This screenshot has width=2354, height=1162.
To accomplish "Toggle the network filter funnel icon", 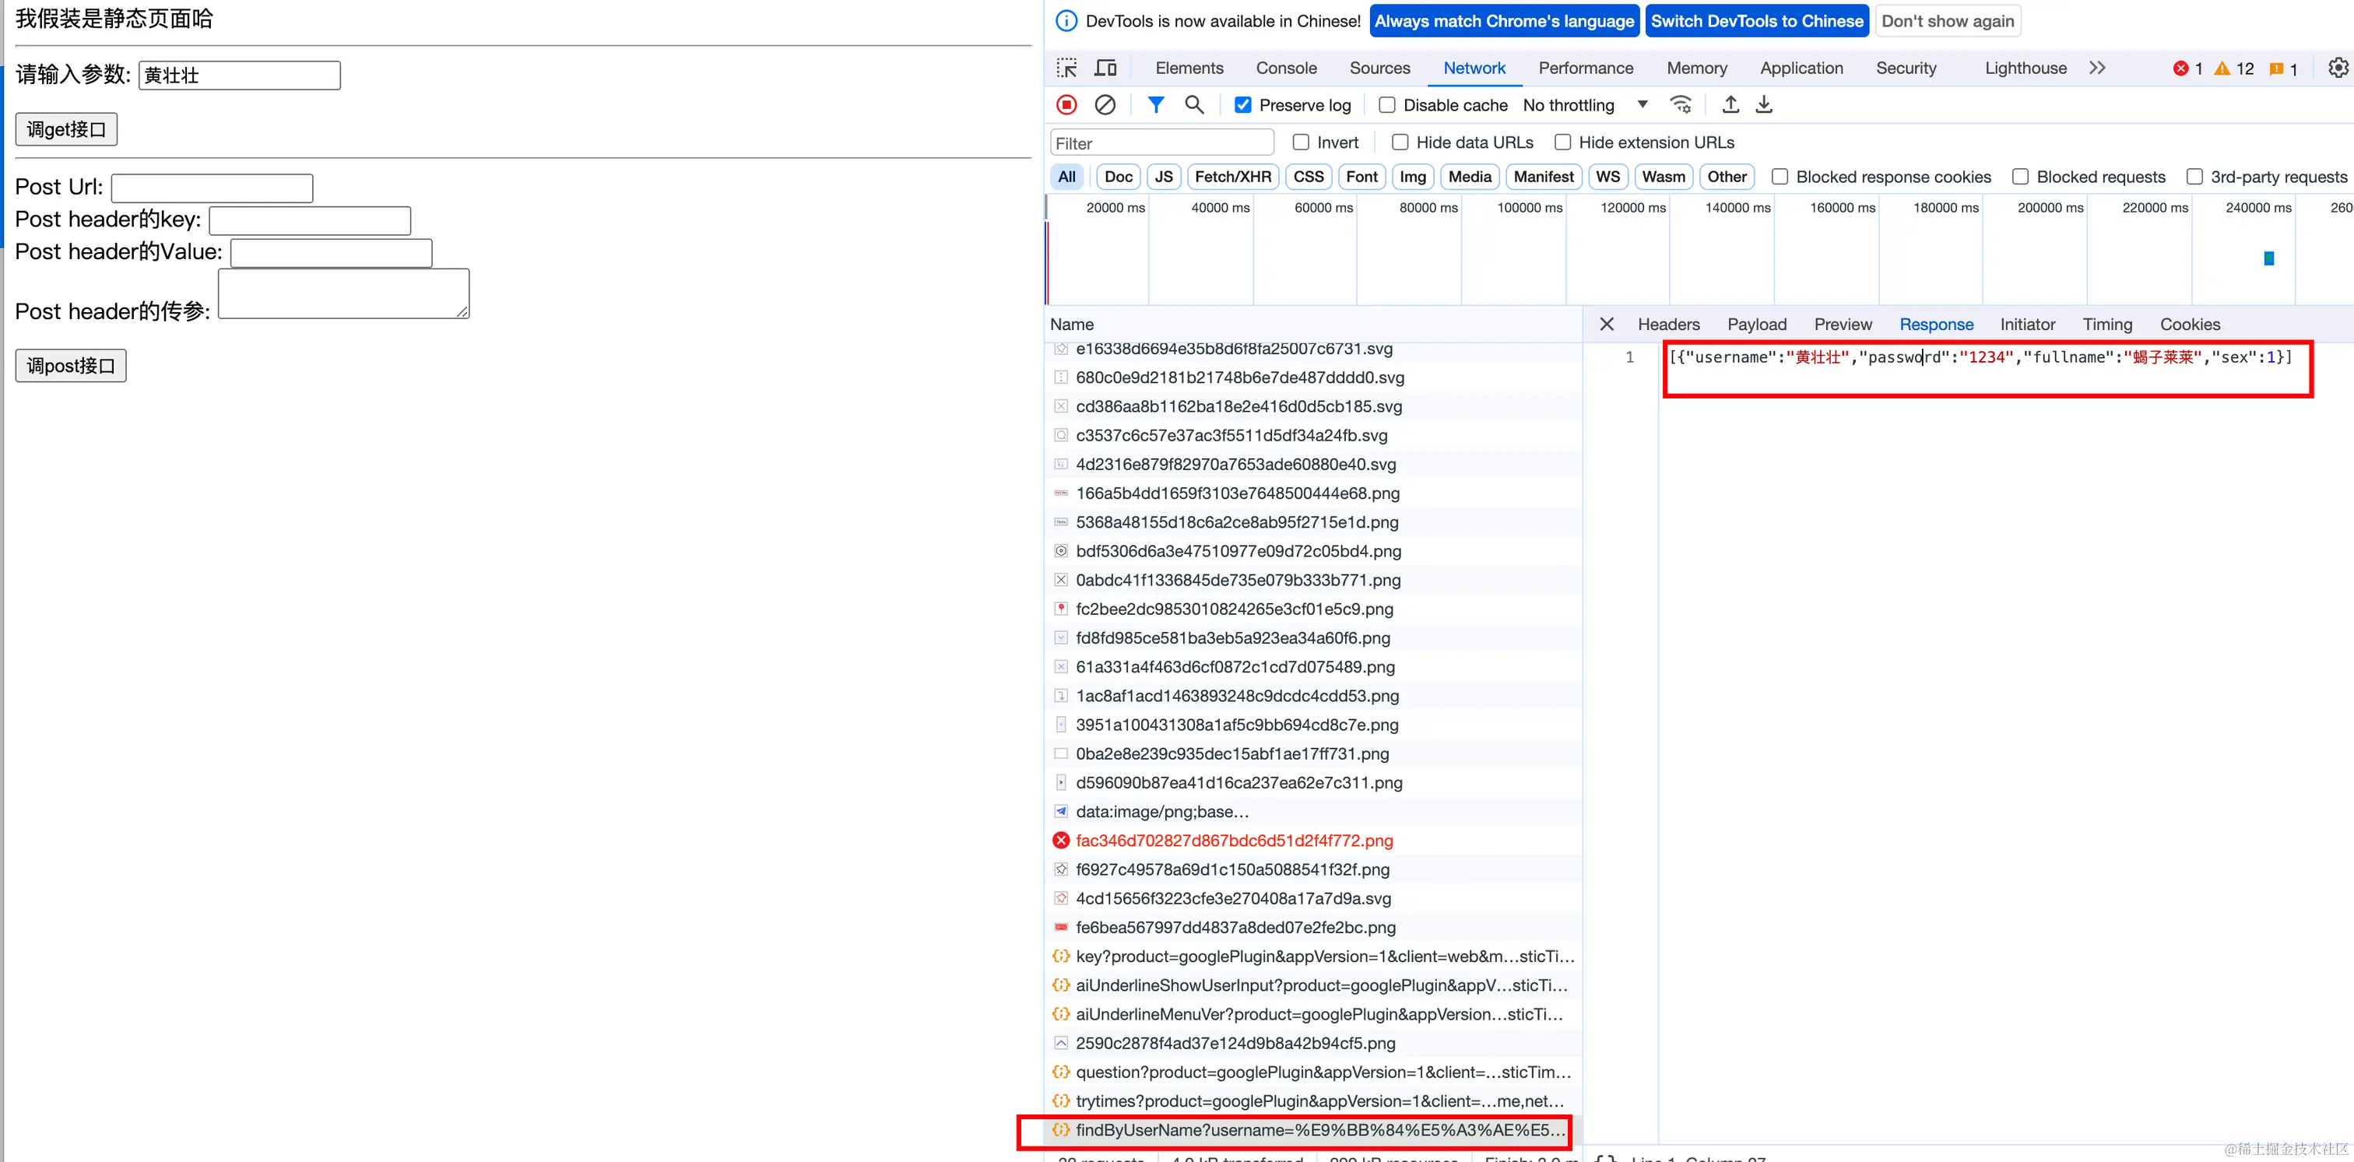I will [x=1156, y=105].
